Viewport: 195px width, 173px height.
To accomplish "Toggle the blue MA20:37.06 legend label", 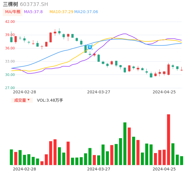I will [86, 12].
